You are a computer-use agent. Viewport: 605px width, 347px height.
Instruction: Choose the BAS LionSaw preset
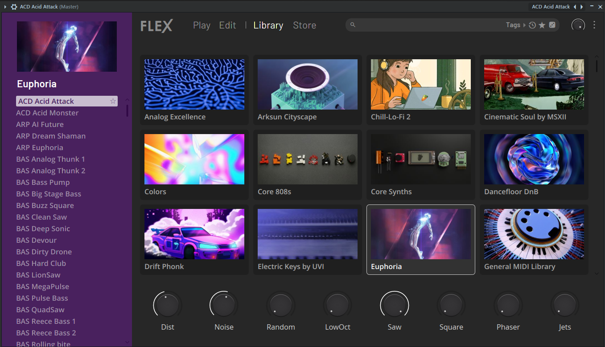tap(38, 275)
